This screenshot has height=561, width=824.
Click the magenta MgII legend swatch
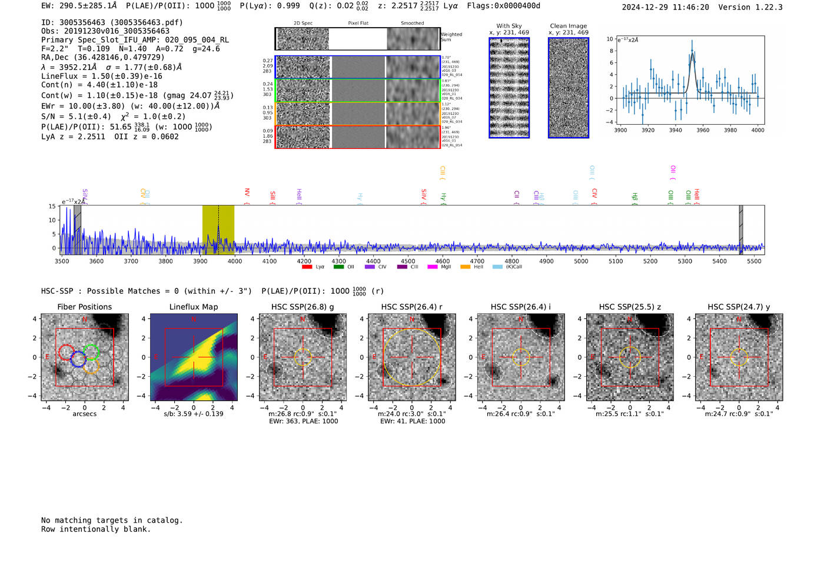pyautogui.click(x=433, y=267)
